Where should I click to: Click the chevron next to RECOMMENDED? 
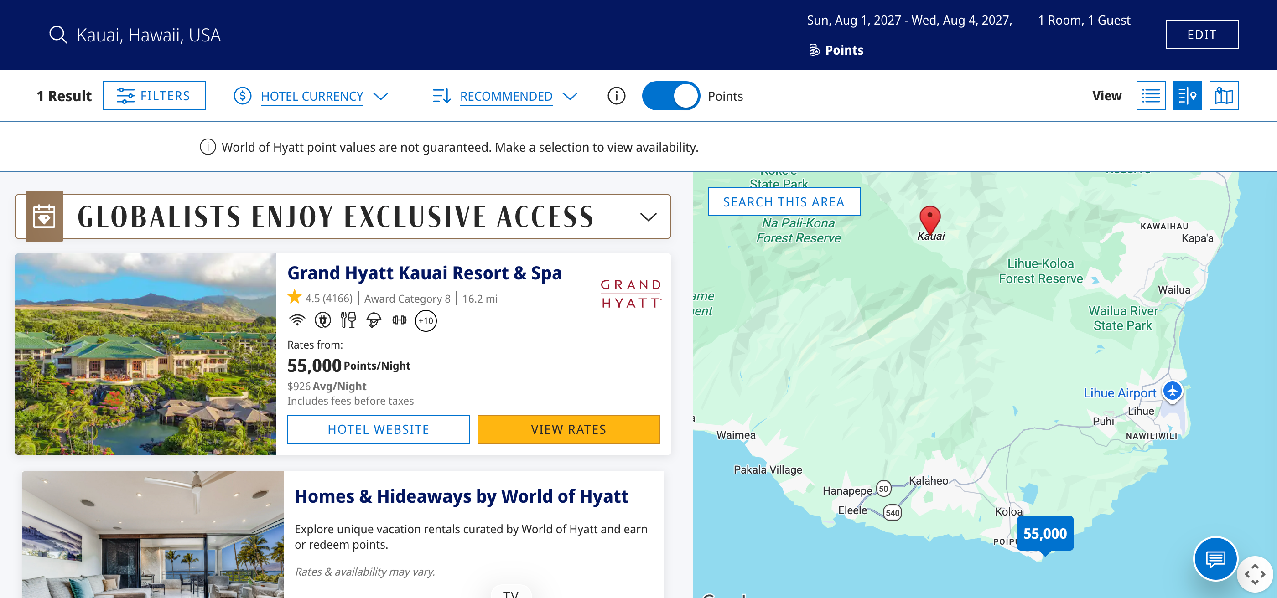point(570,96)
